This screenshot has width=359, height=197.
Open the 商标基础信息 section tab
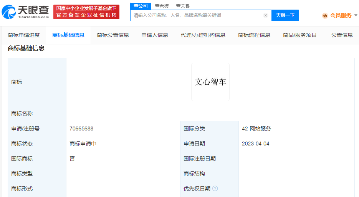68,35
